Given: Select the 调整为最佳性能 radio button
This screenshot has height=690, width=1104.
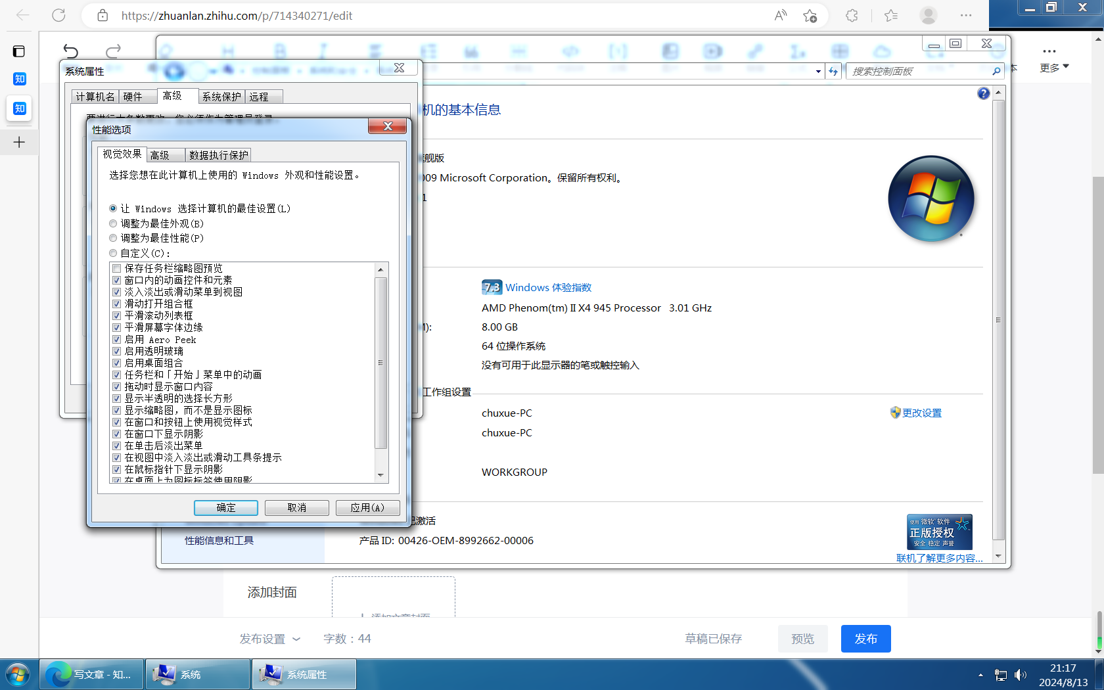Looking at the screenshot, I should (112, 238).
